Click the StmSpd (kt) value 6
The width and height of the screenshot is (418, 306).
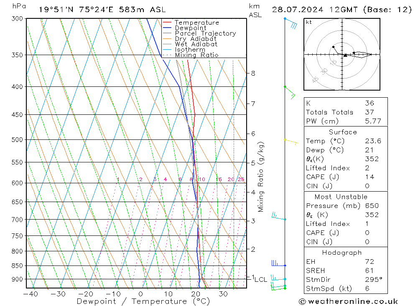[x=367, y=288]
